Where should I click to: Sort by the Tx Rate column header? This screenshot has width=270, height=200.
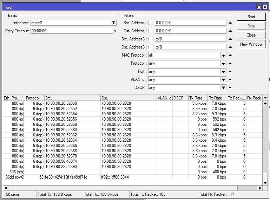pyautogui.click(x=197, y=98)
